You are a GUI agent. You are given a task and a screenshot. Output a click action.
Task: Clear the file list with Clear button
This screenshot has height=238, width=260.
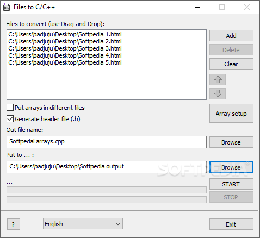231,64
